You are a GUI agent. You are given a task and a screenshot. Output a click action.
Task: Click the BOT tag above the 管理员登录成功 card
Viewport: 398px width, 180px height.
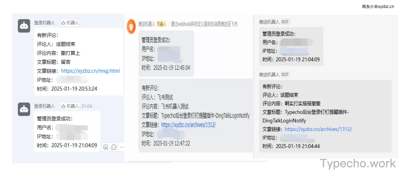click(285, 22)
